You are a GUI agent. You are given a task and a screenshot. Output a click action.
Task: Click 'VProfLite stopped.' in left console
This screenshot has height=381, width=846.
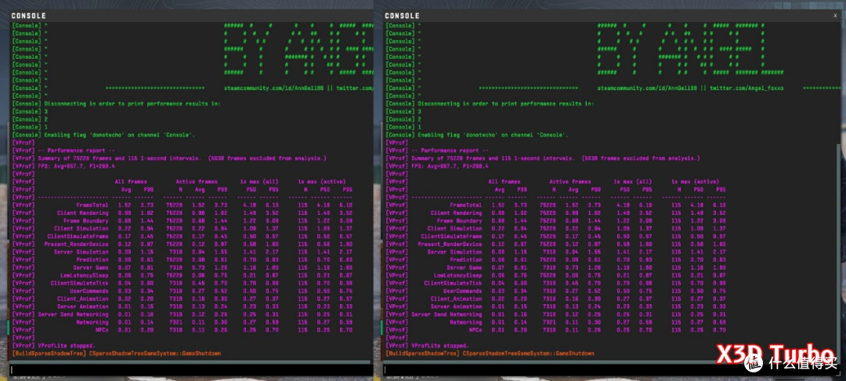[67, 346]
